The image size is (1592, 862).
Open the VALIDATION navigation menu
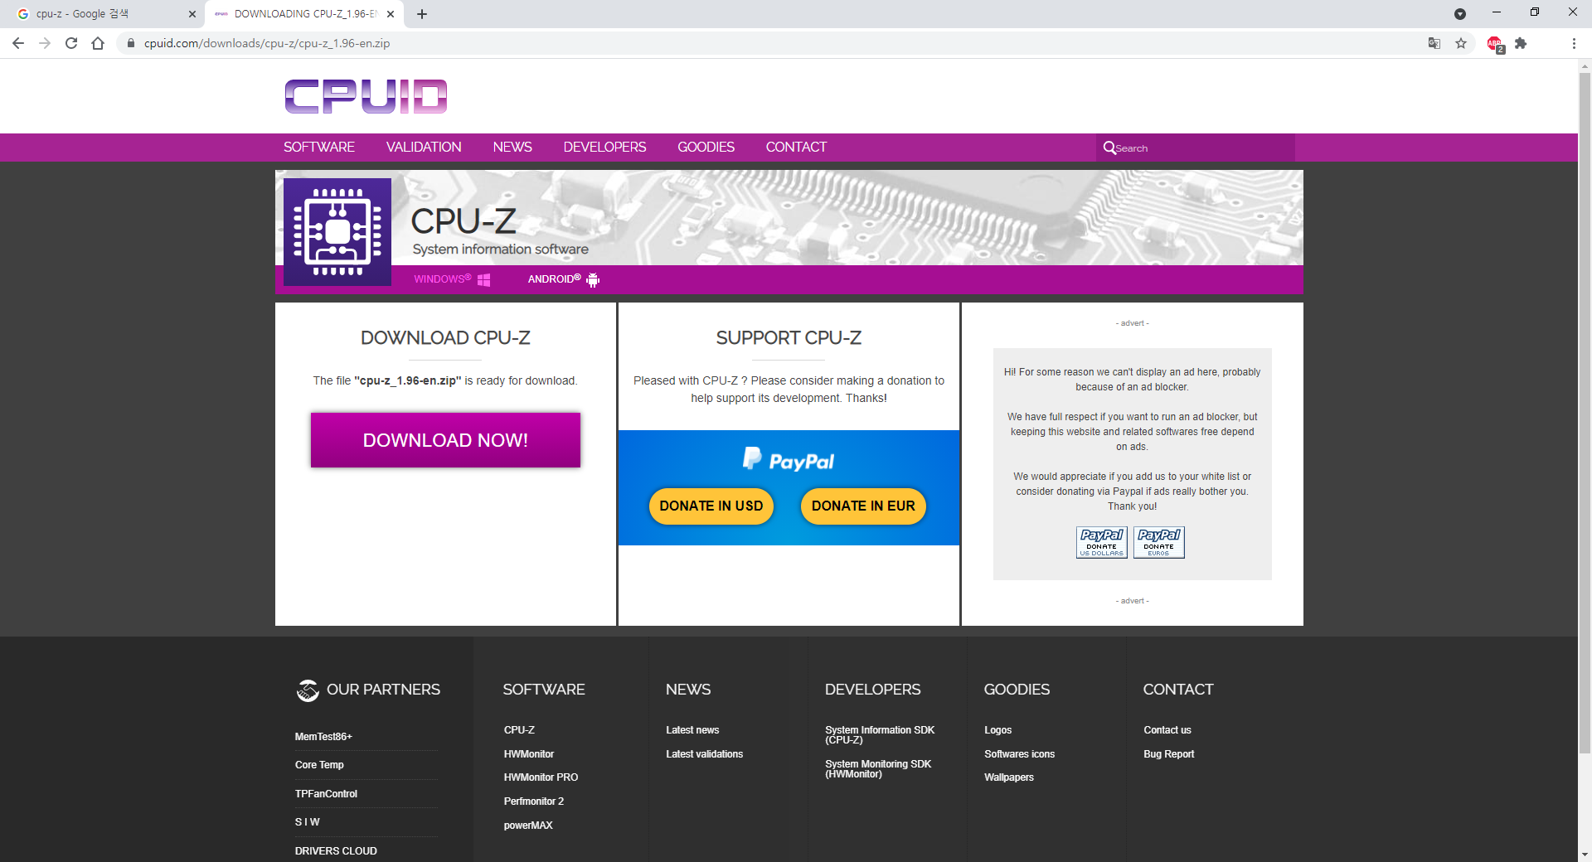[424, 147]
